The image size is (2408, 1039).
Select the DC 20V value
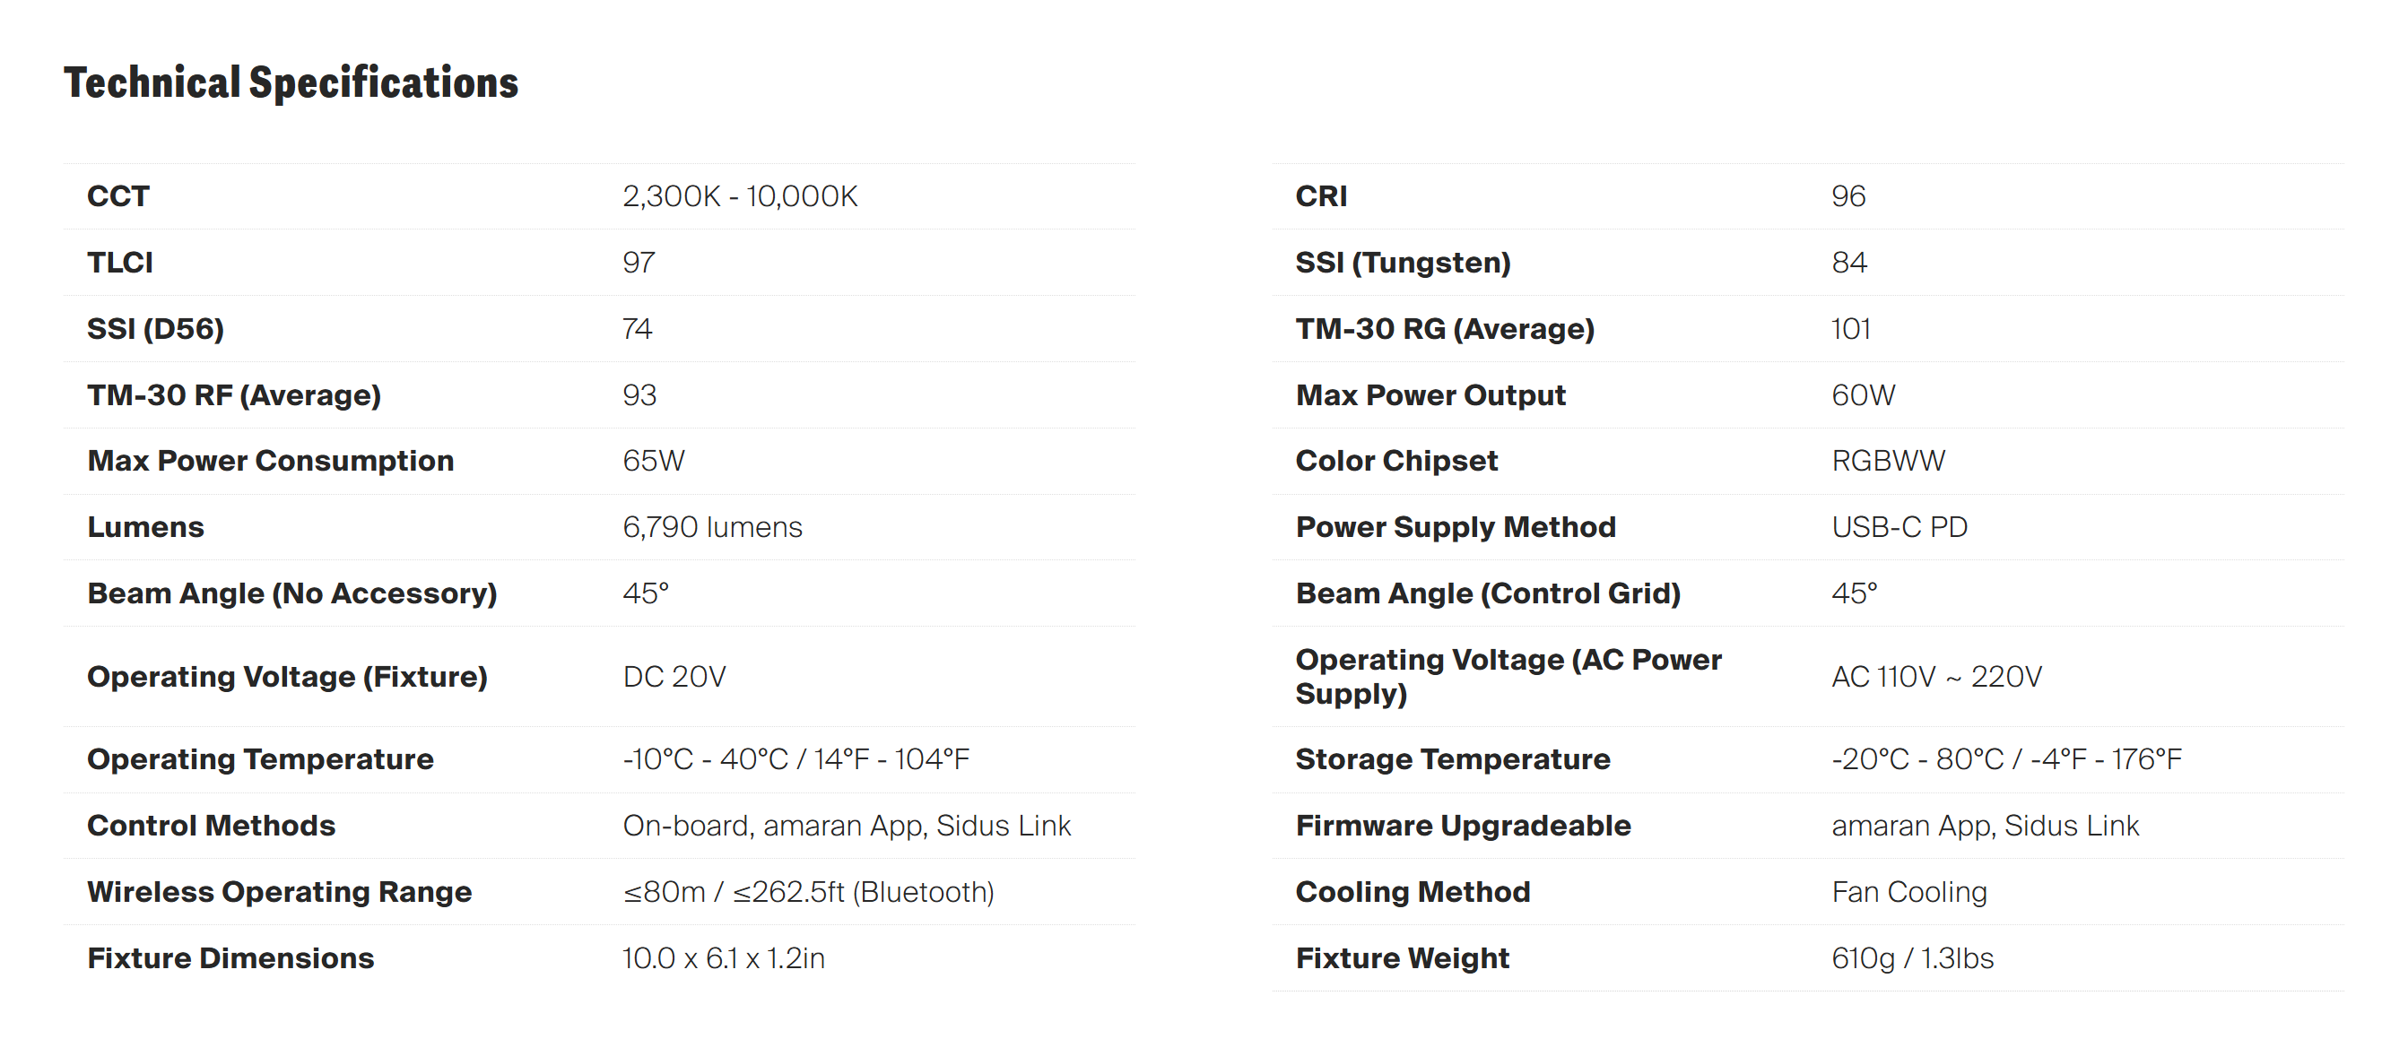[674, 677]
